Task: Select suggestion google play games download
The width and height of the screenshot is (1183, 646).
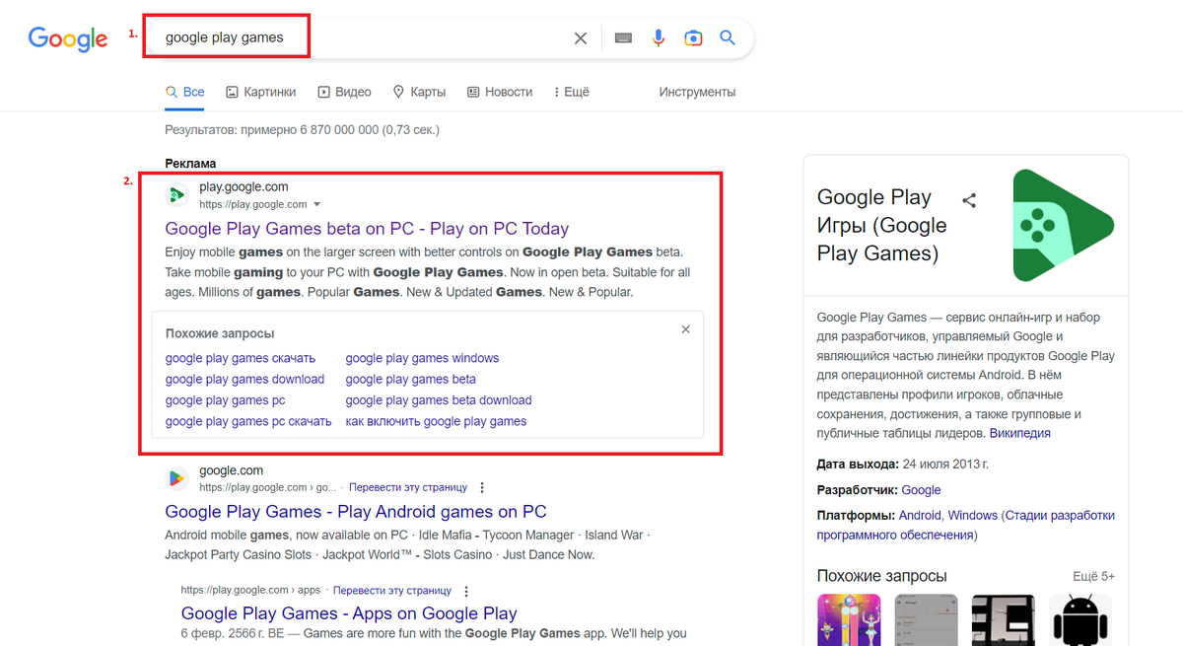Action: (244, 379)
